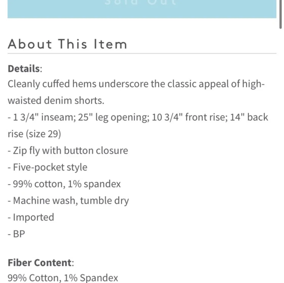The height and width of the screenshot is (283, 284).
Task: Select the Imported detail line
Action: tap(31, 217)
